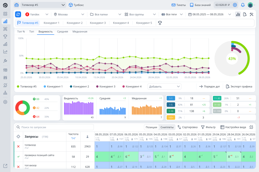This screenshot has width=259, height=172.
Task: Click the blue refresh positions button
Action: coord(18,14)
